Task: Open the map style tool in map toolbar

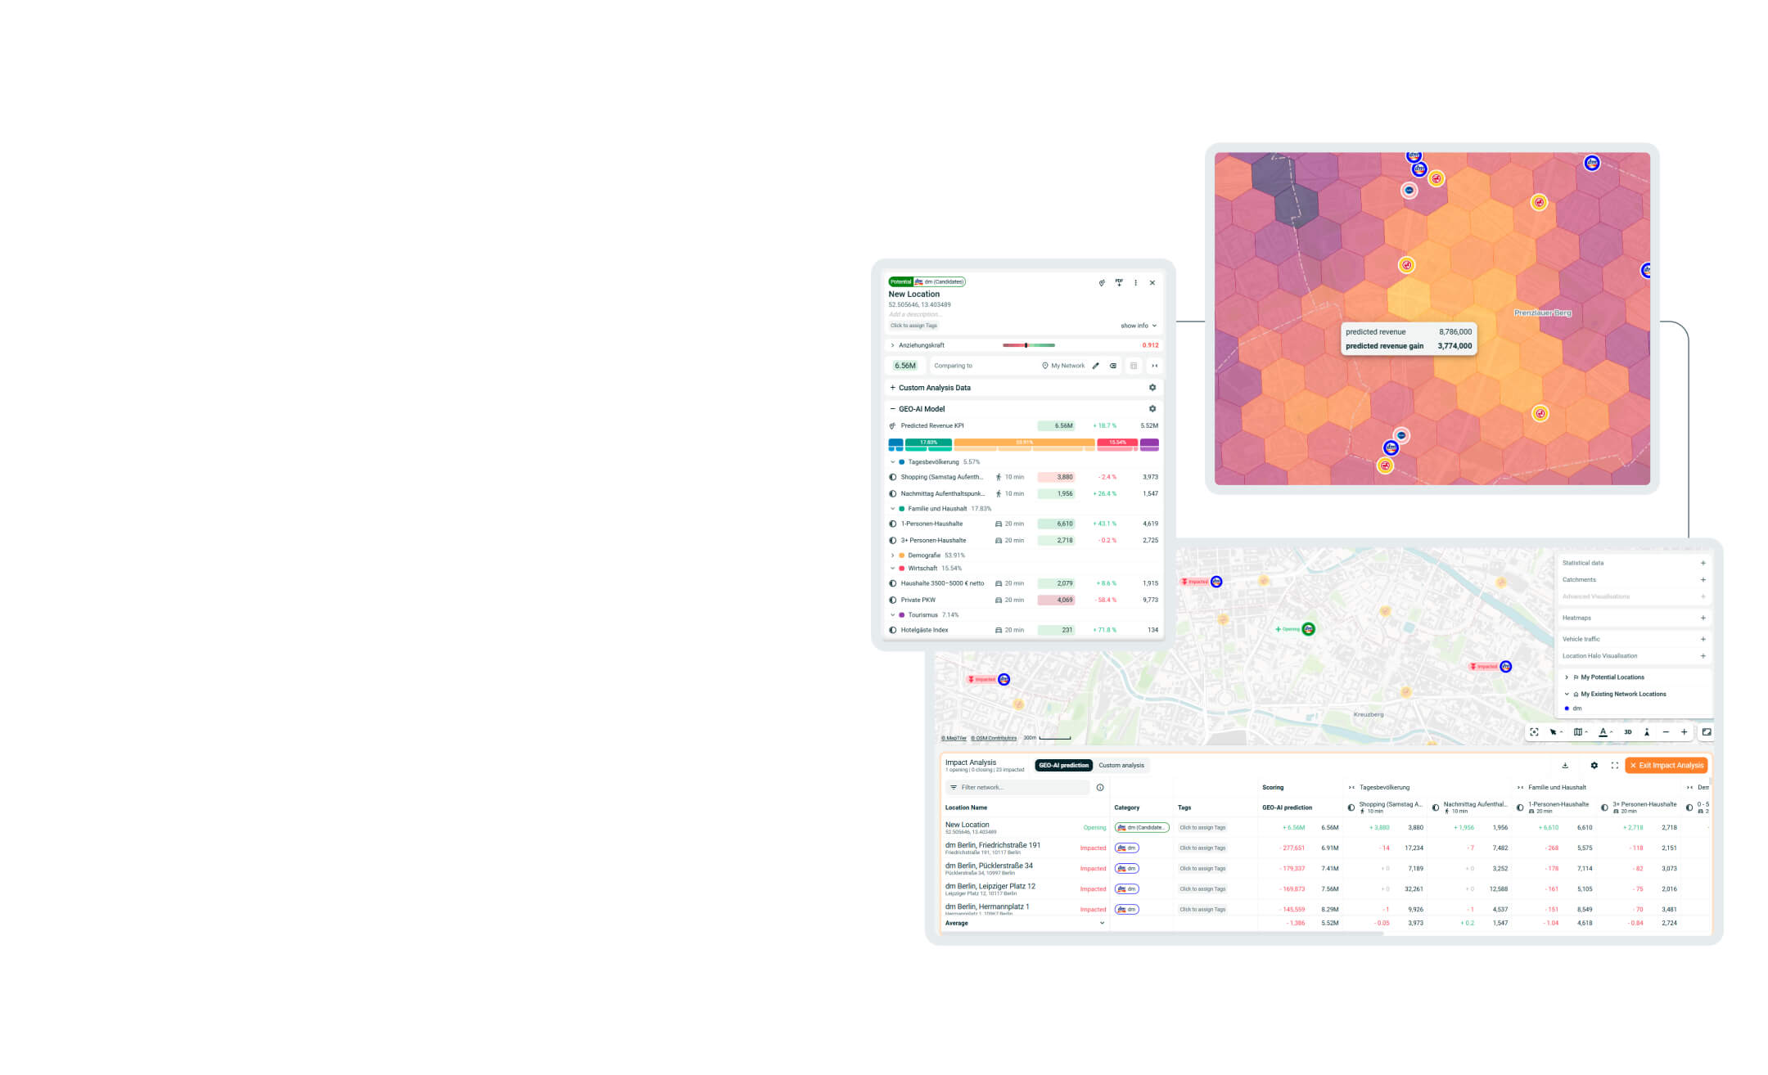Action: [x=1580, y=732]
